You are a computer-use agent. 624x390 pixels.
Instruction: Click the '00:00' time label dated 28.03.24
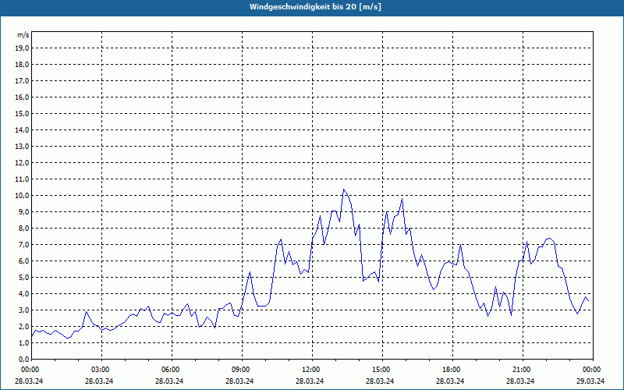pos(30,370)
